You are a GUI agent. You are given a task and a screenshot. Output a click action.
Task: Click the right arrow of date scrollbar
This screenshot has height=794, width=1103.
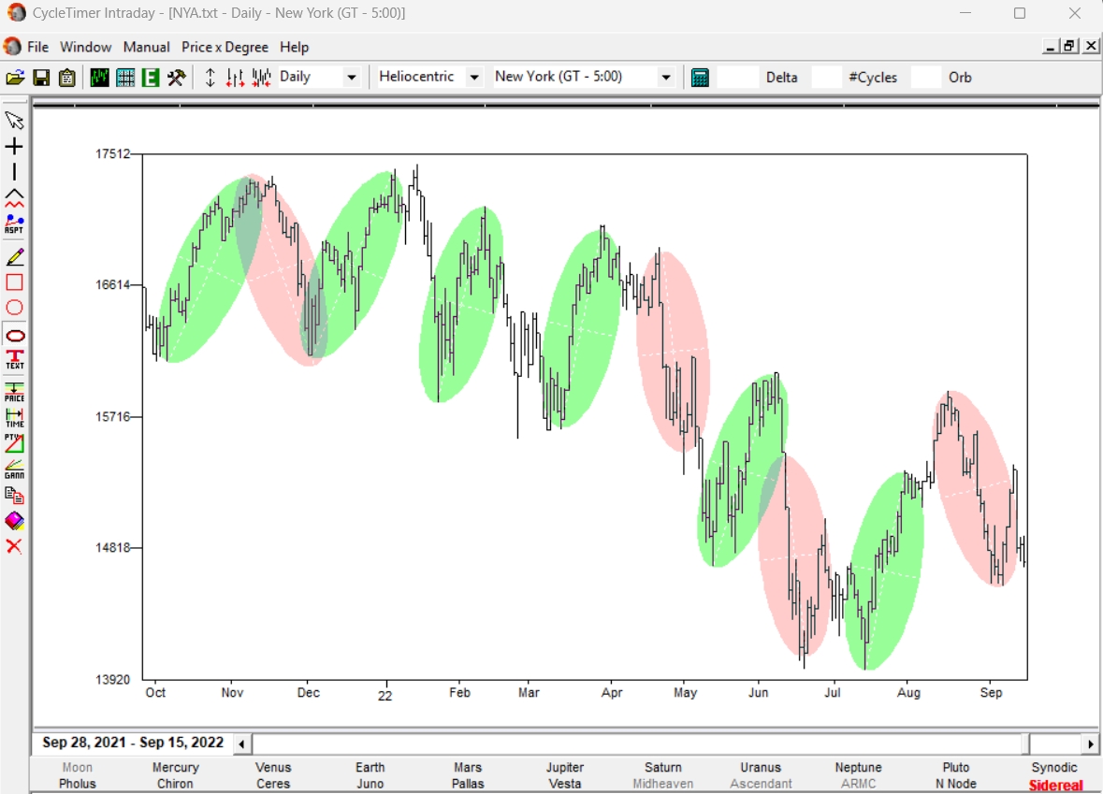(x=1090, y=744)
